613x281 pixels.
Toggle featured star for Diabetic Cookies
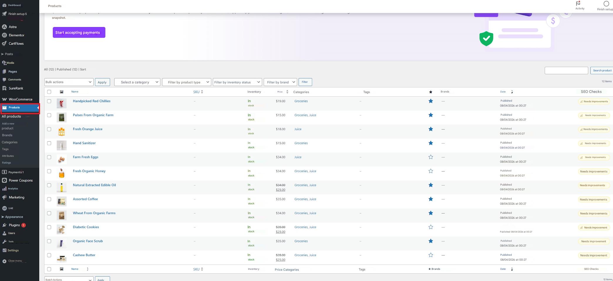[430, 227]
